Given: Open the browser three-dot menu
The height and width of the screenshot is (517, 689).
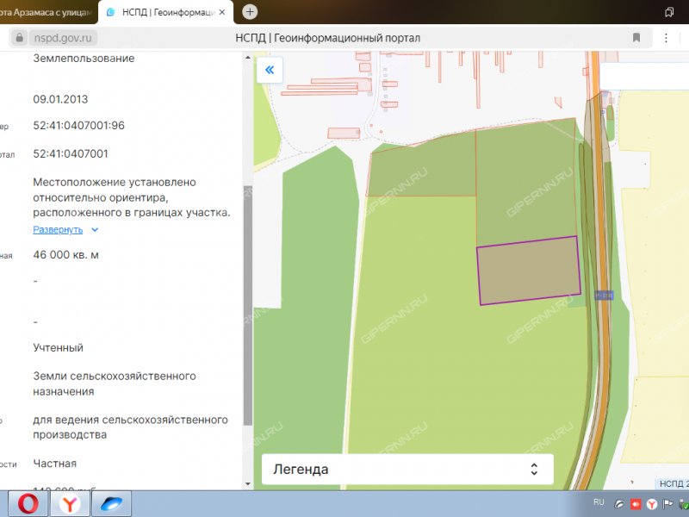Looking at the screenshot, I should (666, 37).
